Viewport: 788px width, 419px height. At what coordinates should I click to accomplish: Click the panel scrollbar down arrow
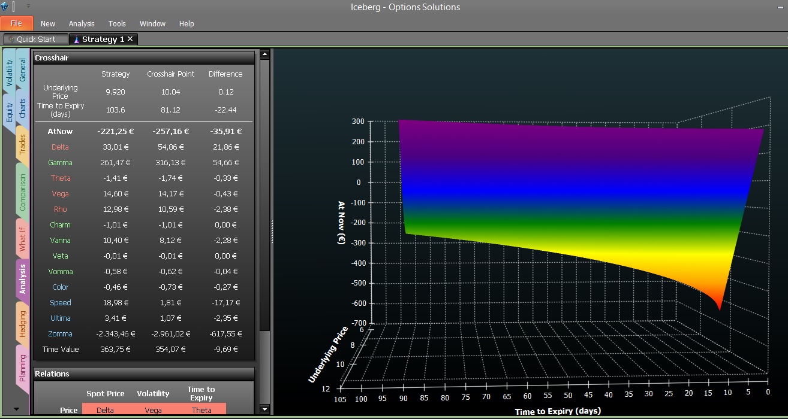pyautogui.click(x=264, y=409)
